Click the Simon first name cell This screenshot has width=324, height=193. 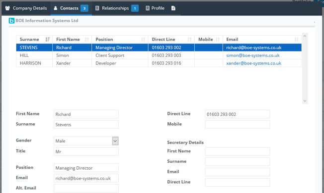point(72,55)
